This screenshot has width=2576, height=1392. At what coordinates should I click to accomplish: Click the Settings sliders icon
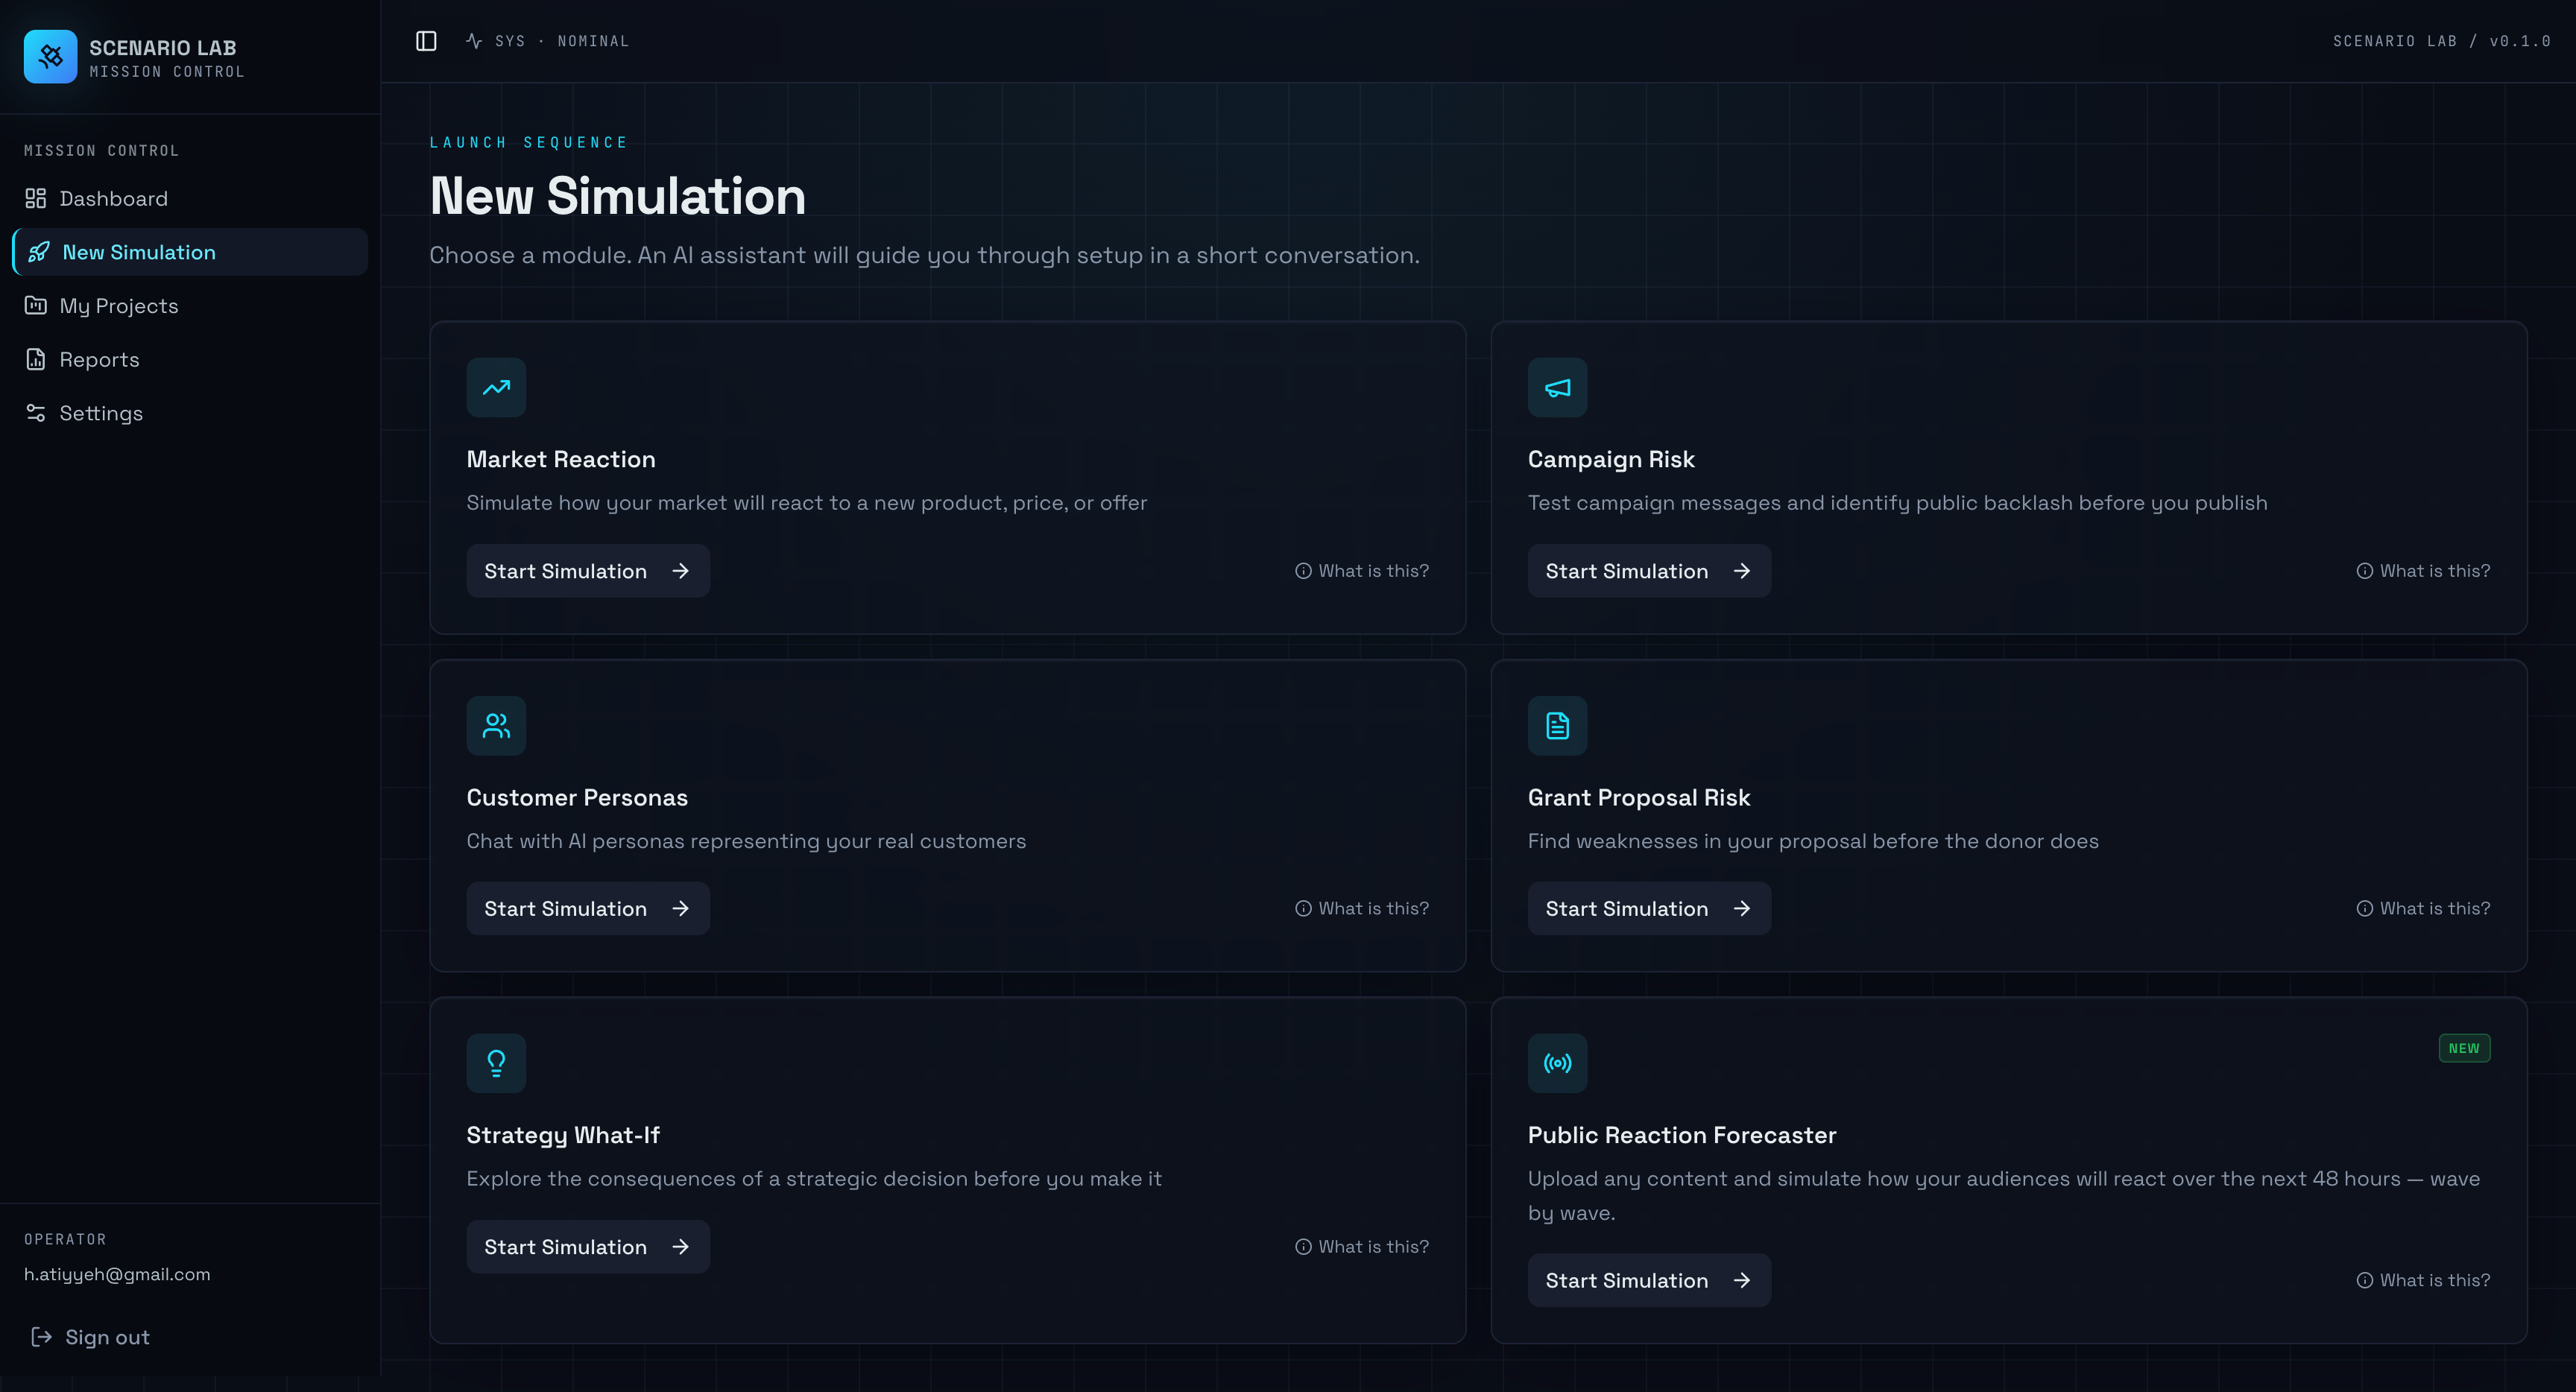[36, 413]
